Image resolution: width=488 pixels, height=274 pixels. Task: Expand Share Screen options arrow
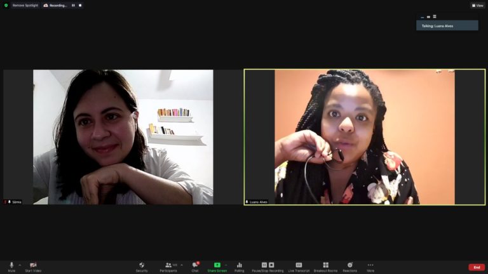pos(226,265)
